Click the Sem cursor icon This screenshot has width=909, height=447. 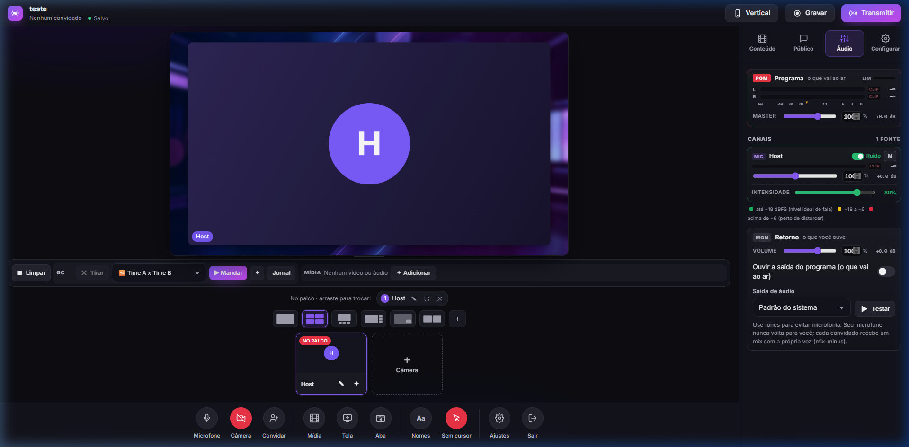(x=456, y=418)
